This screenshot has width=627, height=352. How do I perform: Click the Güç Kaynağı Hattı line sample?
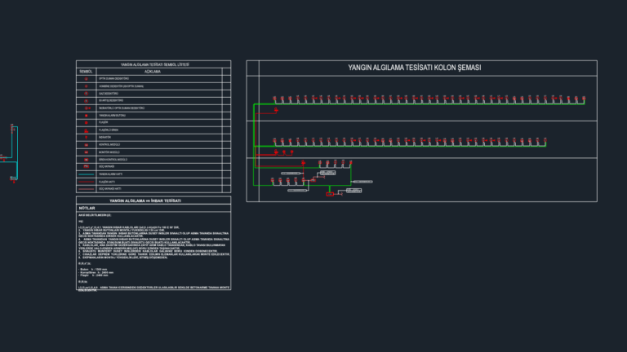[x=86, y=189]
